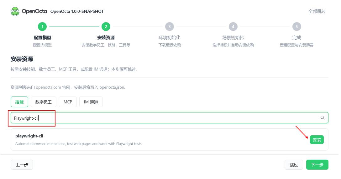The height and width of the screenshot is (179, 341).
Task: Select step 3 circle 环境初始化
Action: tap(170, 27)
